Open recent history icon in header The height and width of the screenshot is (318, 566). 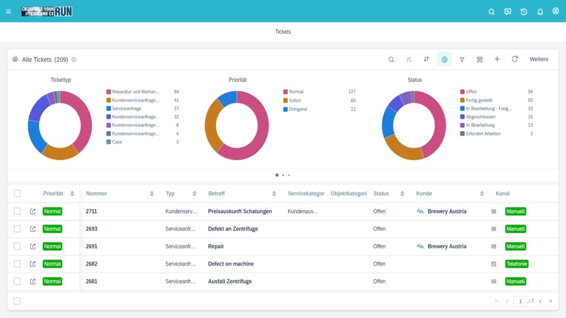(x=524, y=12)
